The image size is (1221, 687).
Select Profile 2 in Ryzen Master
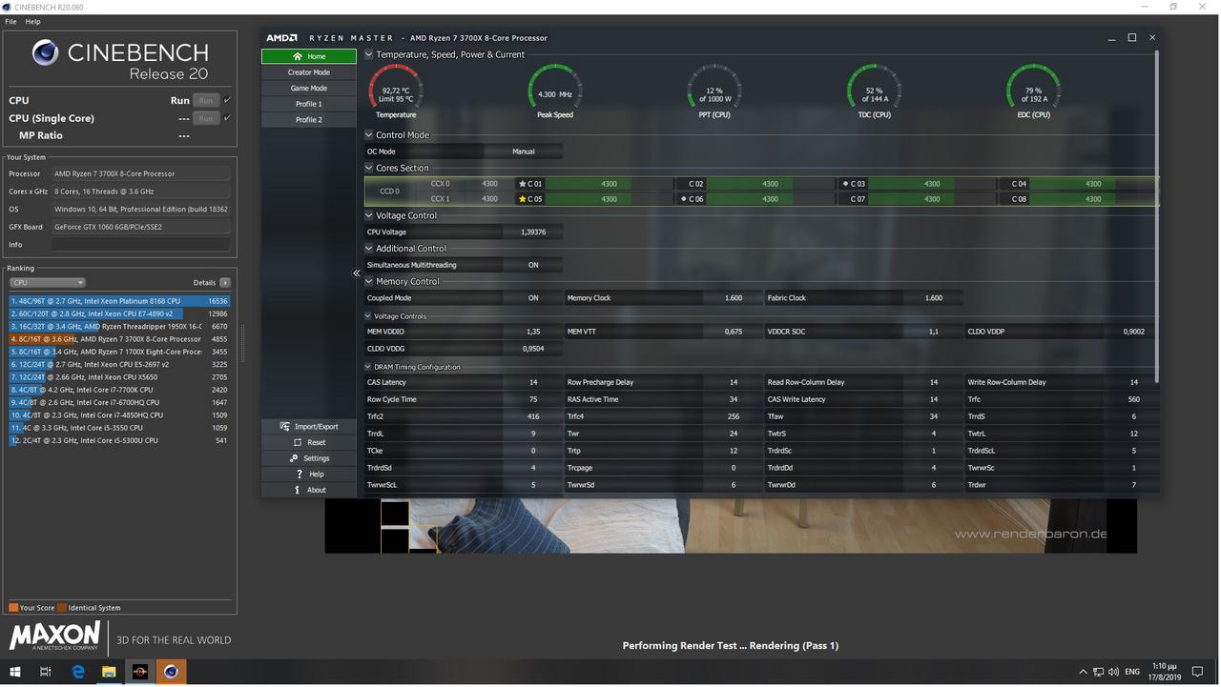[x=309, y=120]
